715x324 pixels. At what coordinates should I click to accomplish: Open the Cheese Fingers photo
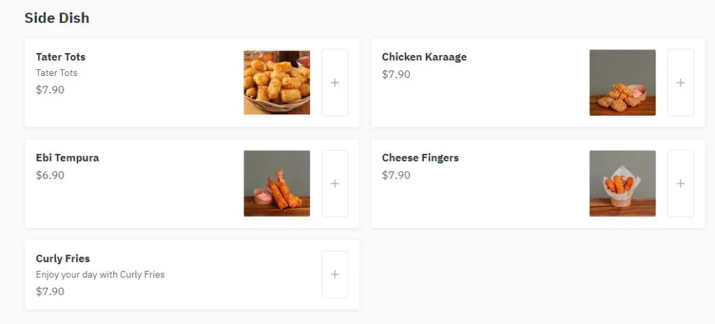[622, 183]
